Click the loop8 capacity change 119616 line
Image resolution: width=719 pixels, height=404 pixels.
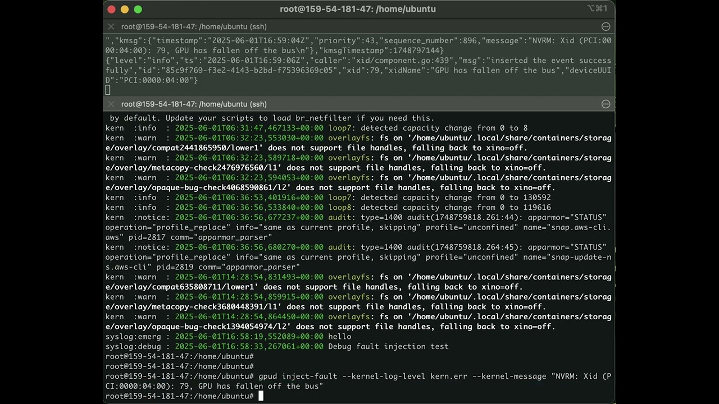click(328, 207)
